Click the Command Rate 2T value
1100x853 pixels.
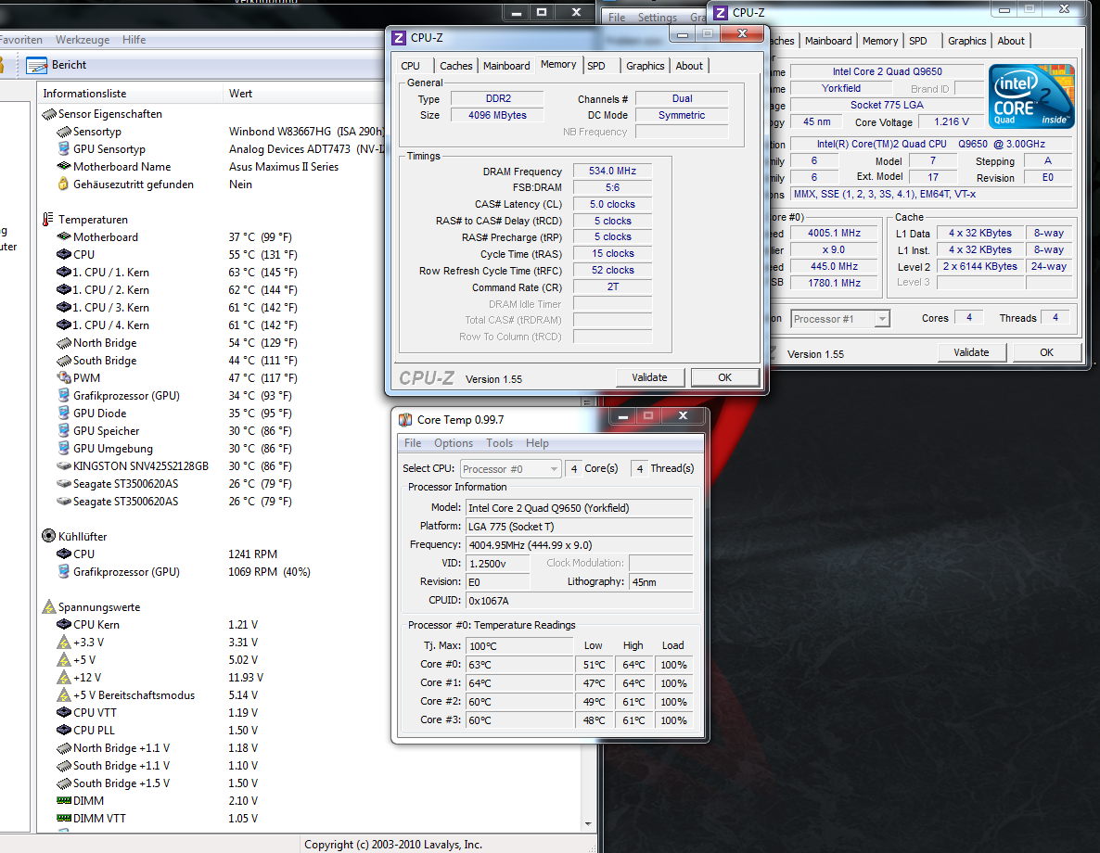(612, 286)
